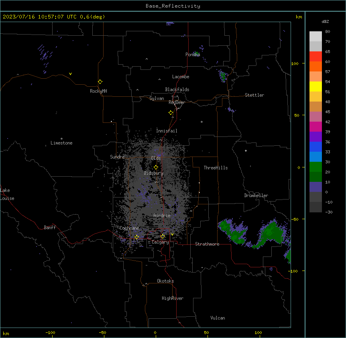Screen dimensions: 346x338
Task: Click the ThreeHills city label
Action: [x=216, y=168]
